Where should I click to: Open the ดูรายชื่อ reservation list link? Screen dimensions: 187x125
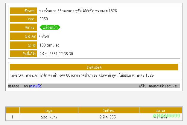pos(36,86)
